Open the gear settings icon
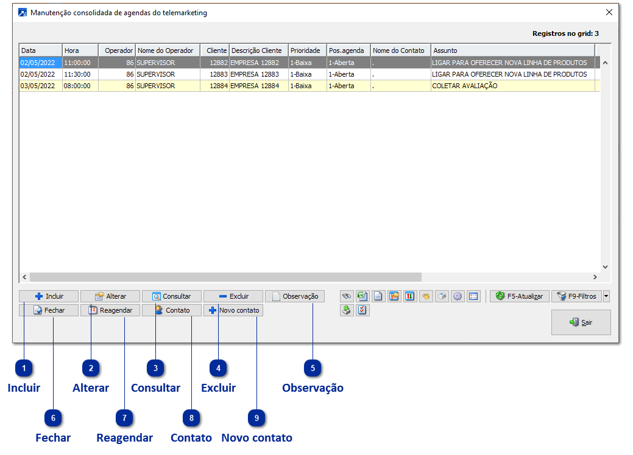Viewport: 633px width, 455px height. pyautogui.click(x=458, y=296)
